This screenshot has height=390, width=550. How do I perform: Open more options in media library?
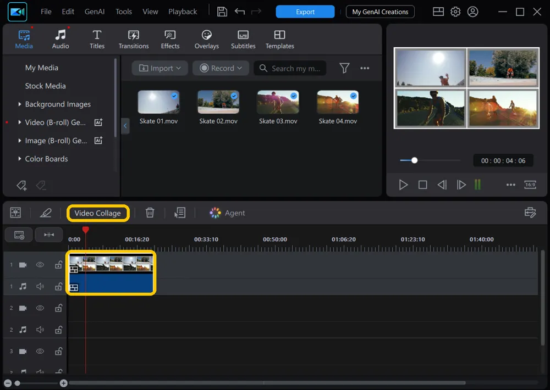[365, 68]
